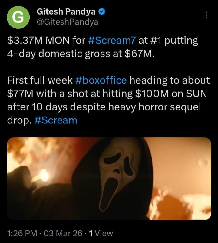Open the 1 View count
The image size is (218, 243).
pos(99,233)
